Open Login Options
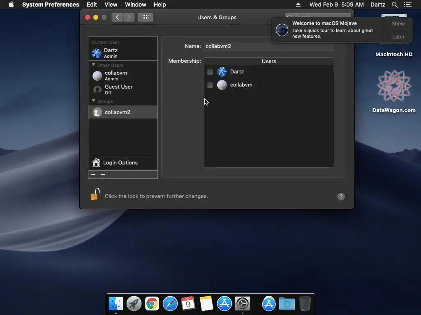 (123, 163)
